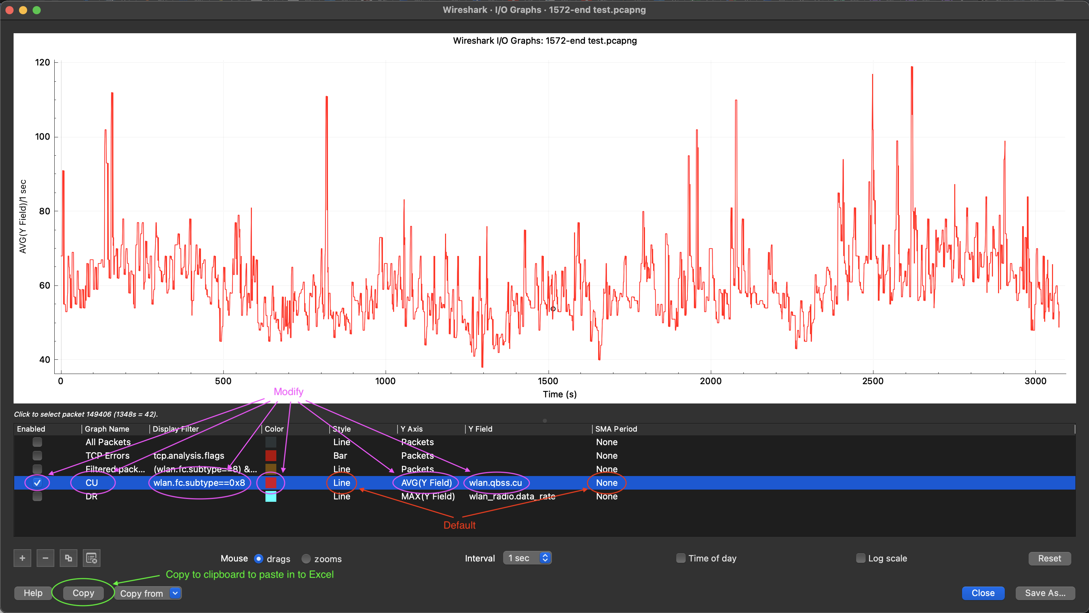The image size is (1089, 613).
Task: Click the duplicate graph icon
Action: (x=69, y=558)
